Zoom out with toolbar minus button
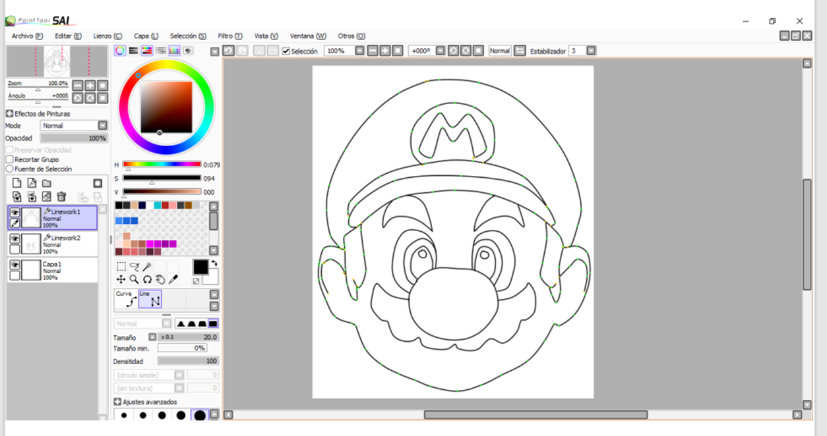The image size is (827, 436). point(373,51)
